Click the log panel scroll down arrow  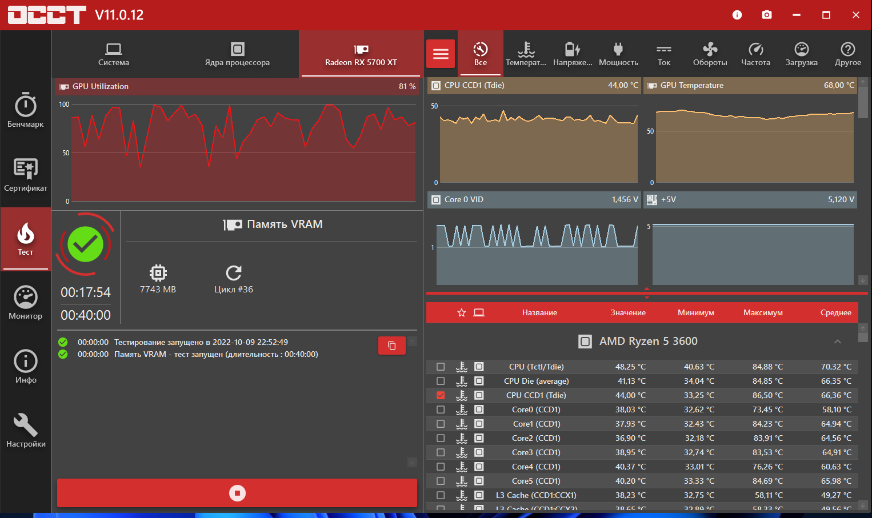click(412, 462)
